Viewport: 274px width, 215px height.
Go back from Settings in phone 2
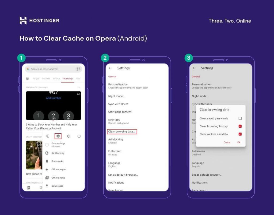(x=110, y=68)
